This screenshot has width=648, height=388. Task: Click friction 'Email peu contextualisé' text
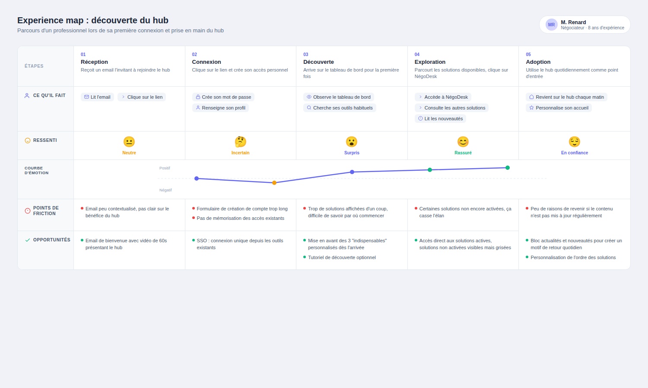(127, 212)
